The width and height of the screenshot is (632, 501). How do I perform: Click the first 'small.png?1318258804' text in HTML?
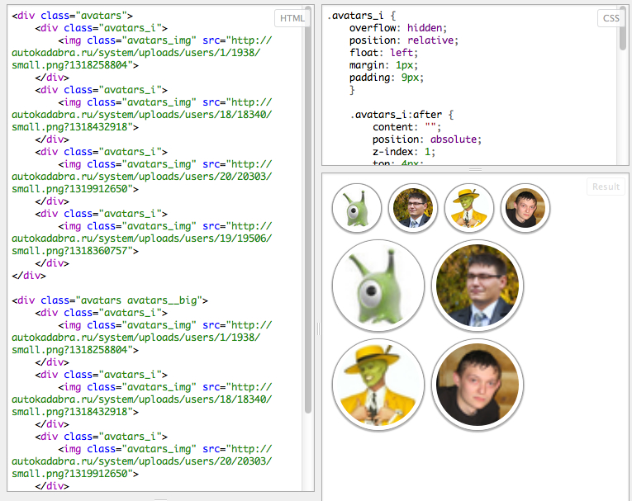click(69, 65)
